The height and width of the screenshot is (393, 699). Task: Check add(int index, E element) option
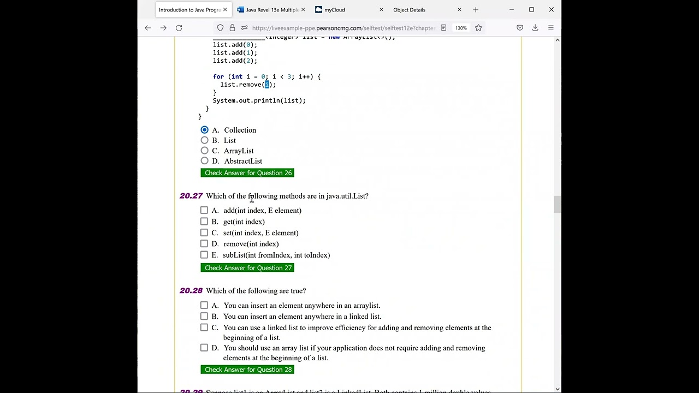[204, 210]
